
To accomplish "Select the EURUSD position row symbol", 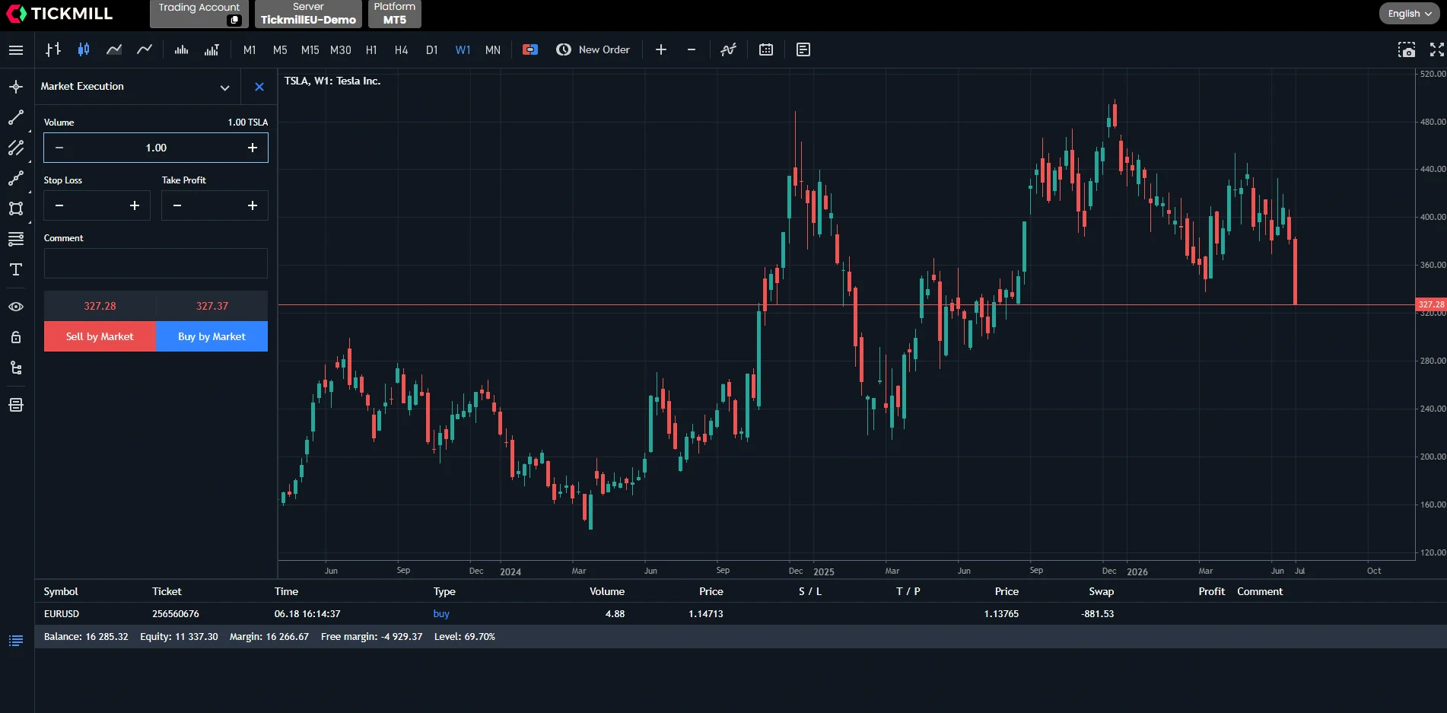I will pos(62,614).
